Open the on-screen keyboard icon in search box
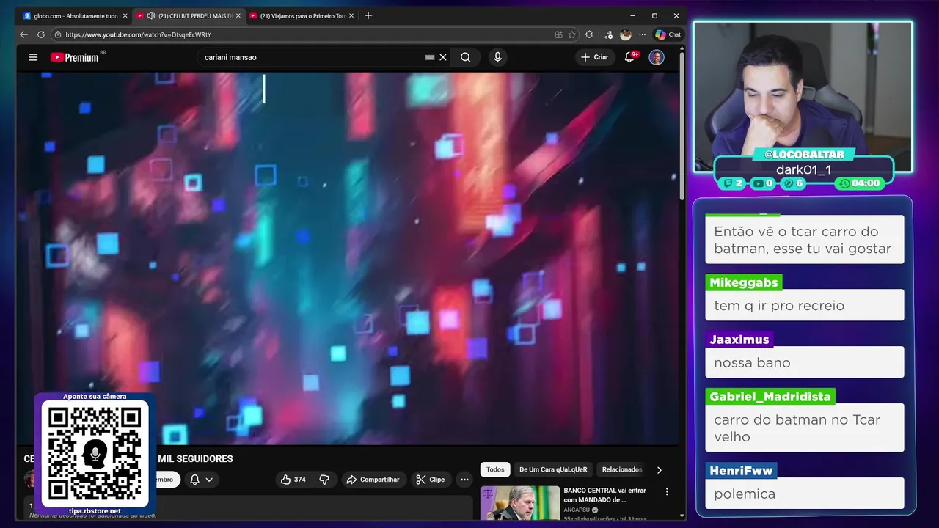Viewport: 939px width, 528px height. [x=430, y=57]
